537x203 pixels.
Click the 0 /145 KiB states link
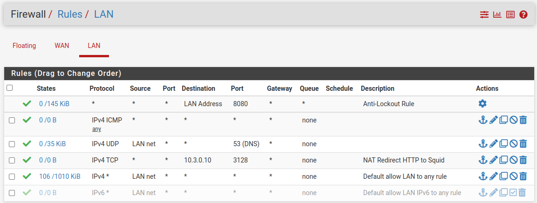54,104
